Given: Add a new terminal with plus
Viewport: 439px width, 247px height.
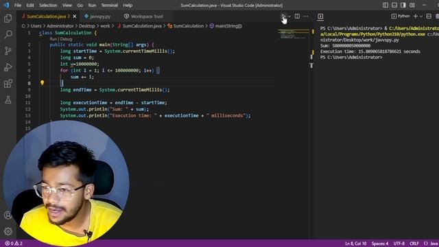Looking at the screenshot, I should [416, 16].
